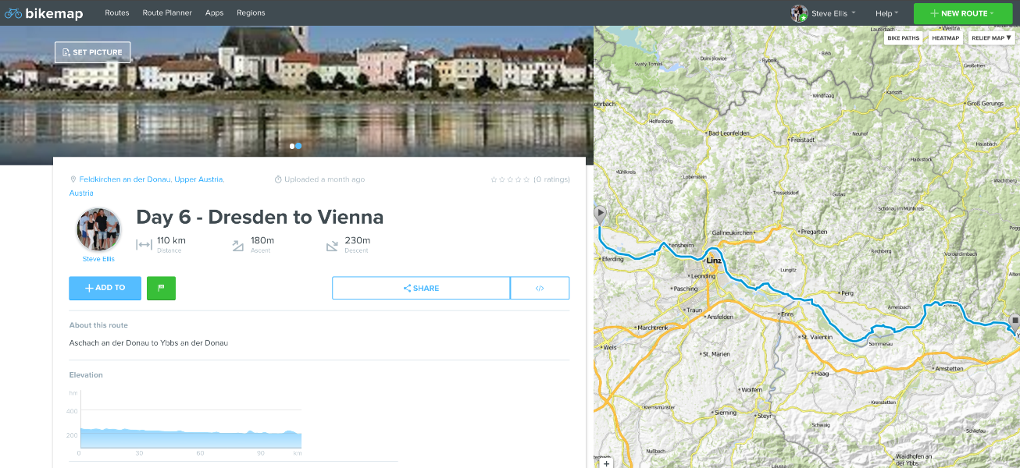Image resolution: width=1020 pixels, height=468 pixels.
Task: Select the white carousel dot on the photo
Action: (292, 146)
